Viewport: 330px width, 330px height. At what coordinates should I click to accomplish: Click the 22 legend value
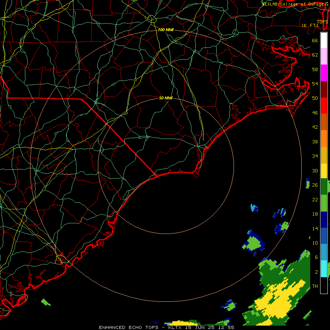click(x=315, y=199)
